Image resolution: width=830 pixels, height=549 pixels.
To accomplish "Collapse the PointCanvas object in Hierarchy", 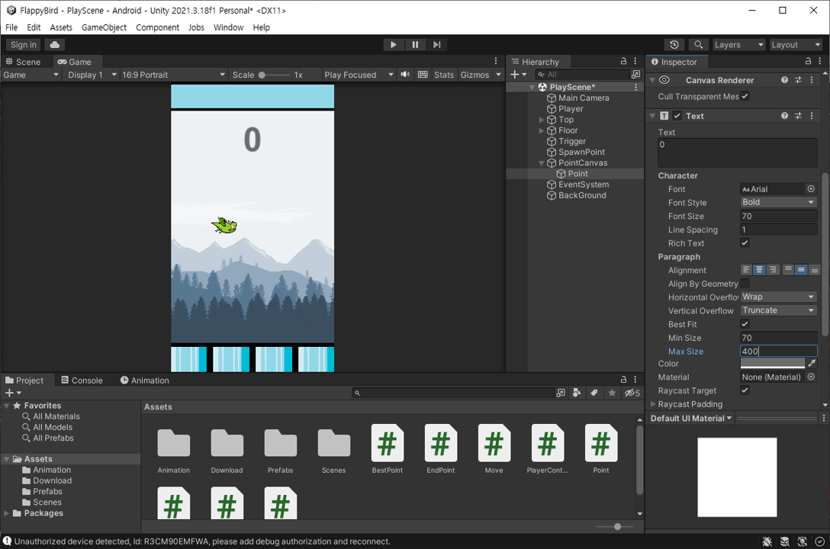I will [541, 163].
